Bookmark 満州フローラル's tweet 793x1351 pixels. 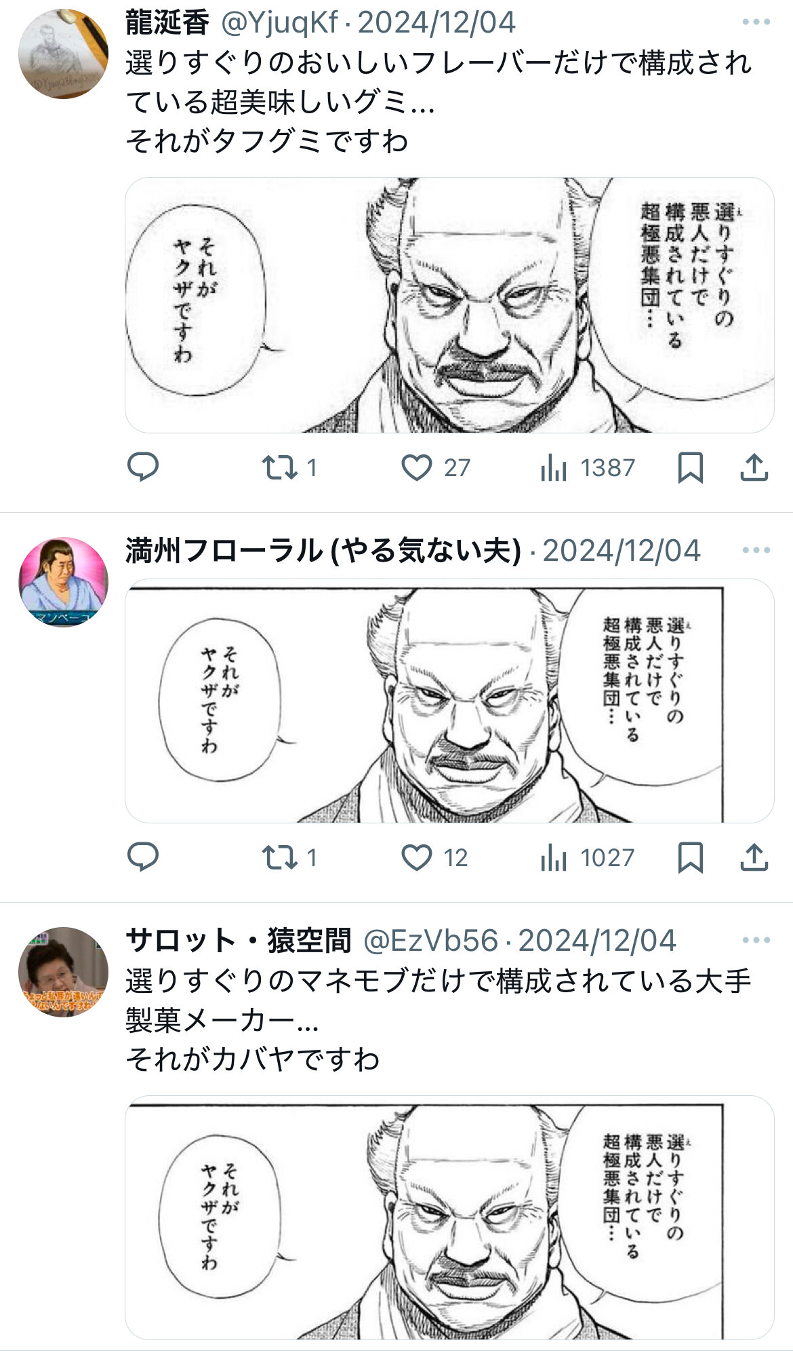tap(690, 857)
